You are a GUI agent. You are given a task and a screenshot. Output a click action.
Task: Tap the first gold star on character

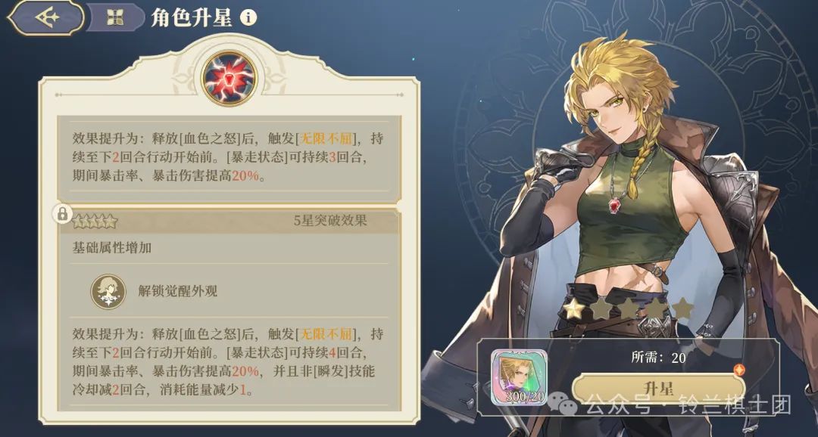(574, 308)
